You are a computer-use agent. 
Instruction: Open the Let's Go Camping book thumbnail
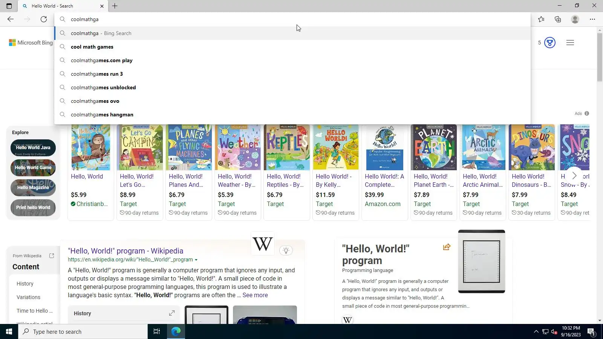tap(140, 148)
